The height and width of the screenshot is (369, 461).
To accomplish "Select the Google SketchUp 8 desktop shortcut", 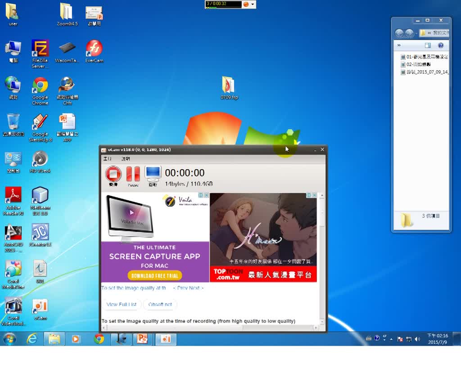I will click(40, 128).
